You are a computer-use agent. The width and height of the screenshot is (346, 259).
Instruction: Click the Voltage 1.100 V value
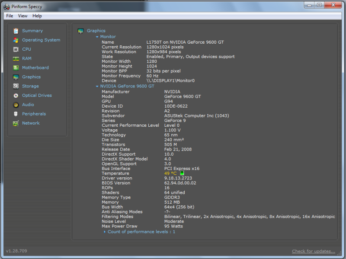tap(172, 130)
